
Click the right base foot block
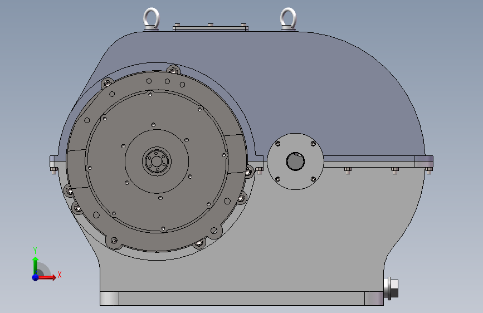374,299
